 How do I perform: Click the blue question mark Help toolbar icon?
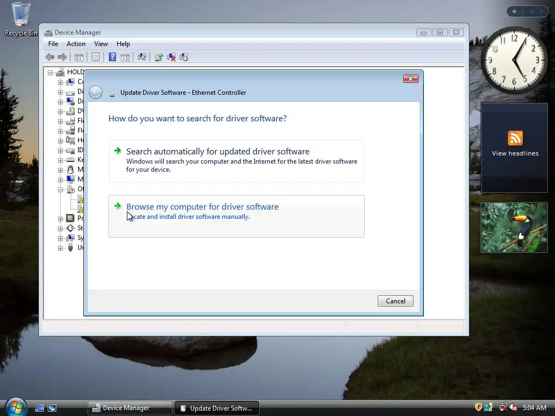112,57
